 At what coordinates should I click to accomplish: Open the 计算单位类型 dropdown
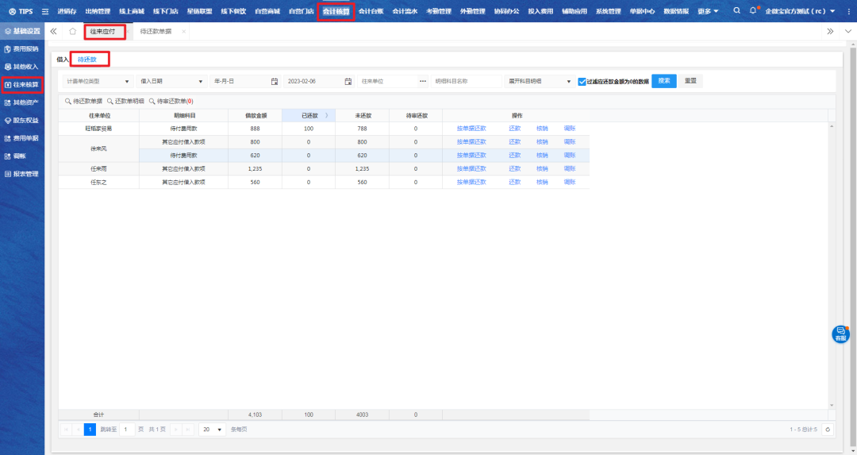point(98,81)
